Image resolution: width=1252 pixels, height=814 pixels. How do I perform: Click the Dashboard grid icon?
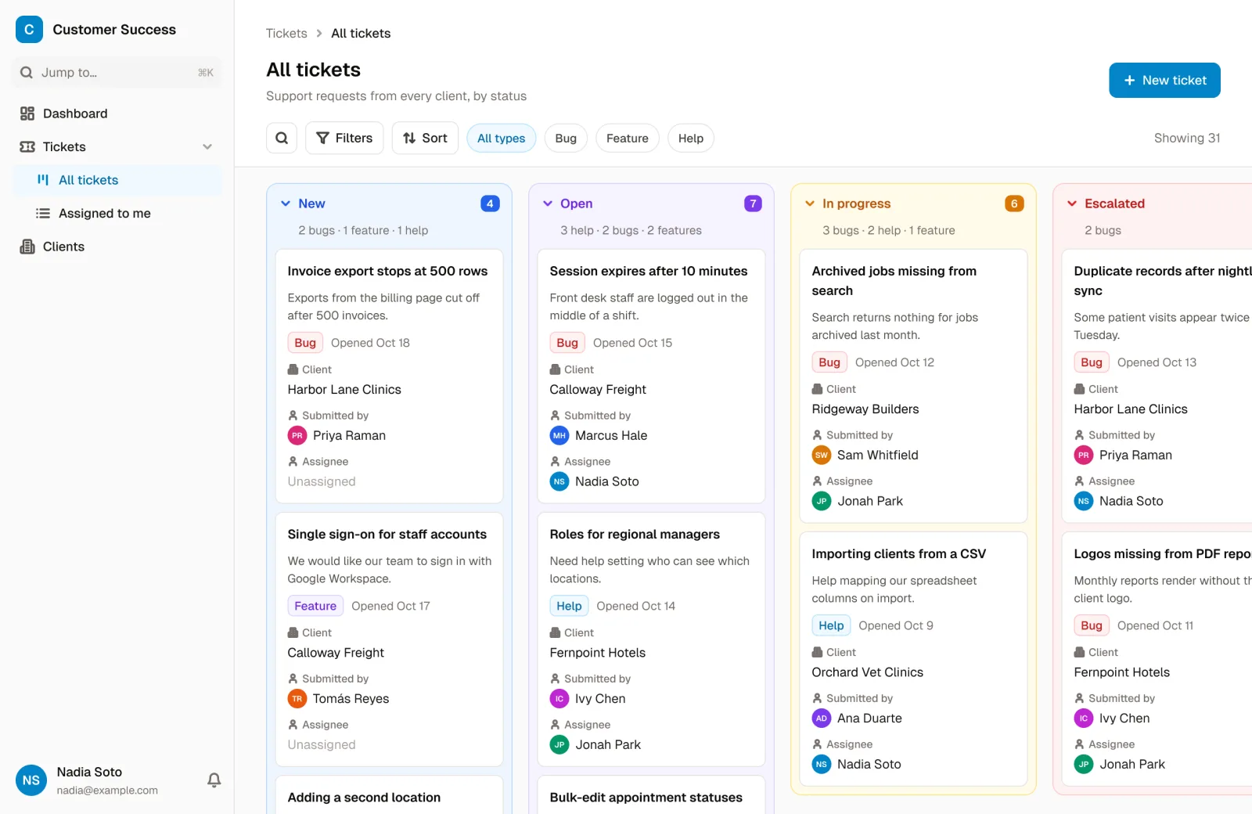[27, 113]
